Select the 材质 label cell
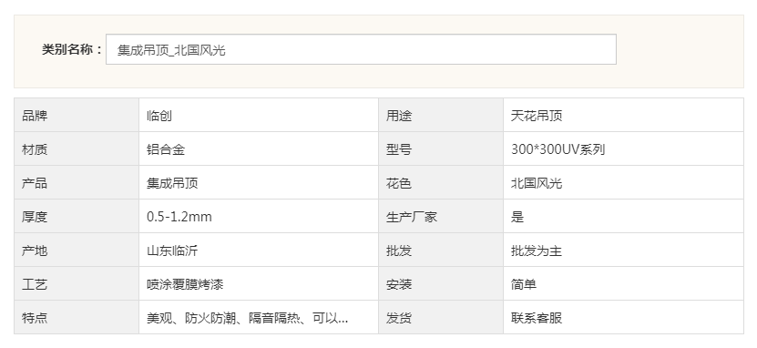Viewport: 757px width, 348px height. point(77,148)
